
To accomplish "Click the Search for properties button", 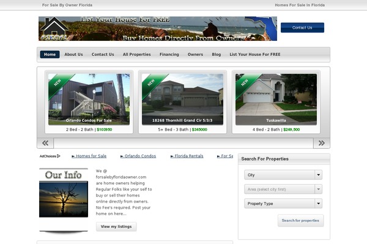I will (x=300, y=220).
